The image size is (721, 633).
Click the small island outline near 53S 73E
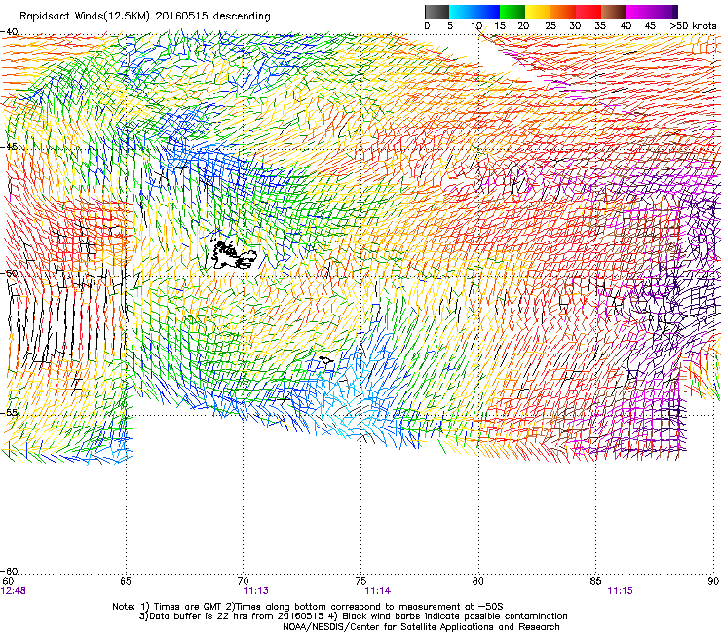(x=326, y=360)
